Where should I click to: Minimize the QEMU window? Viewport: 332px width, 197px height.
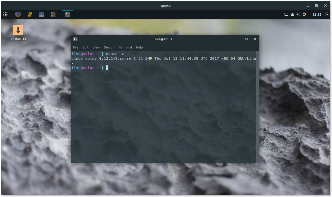[x=308, y=6]
